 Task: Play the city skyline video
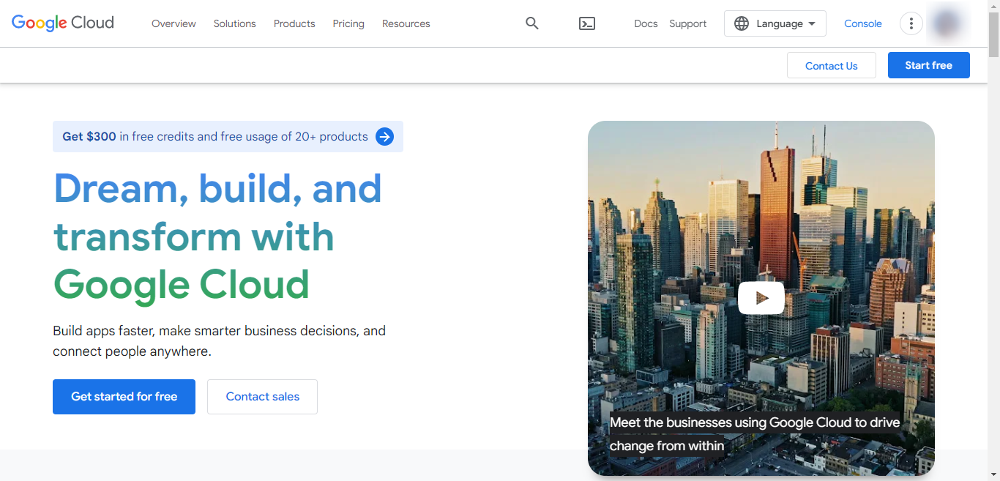pos(761,298)
